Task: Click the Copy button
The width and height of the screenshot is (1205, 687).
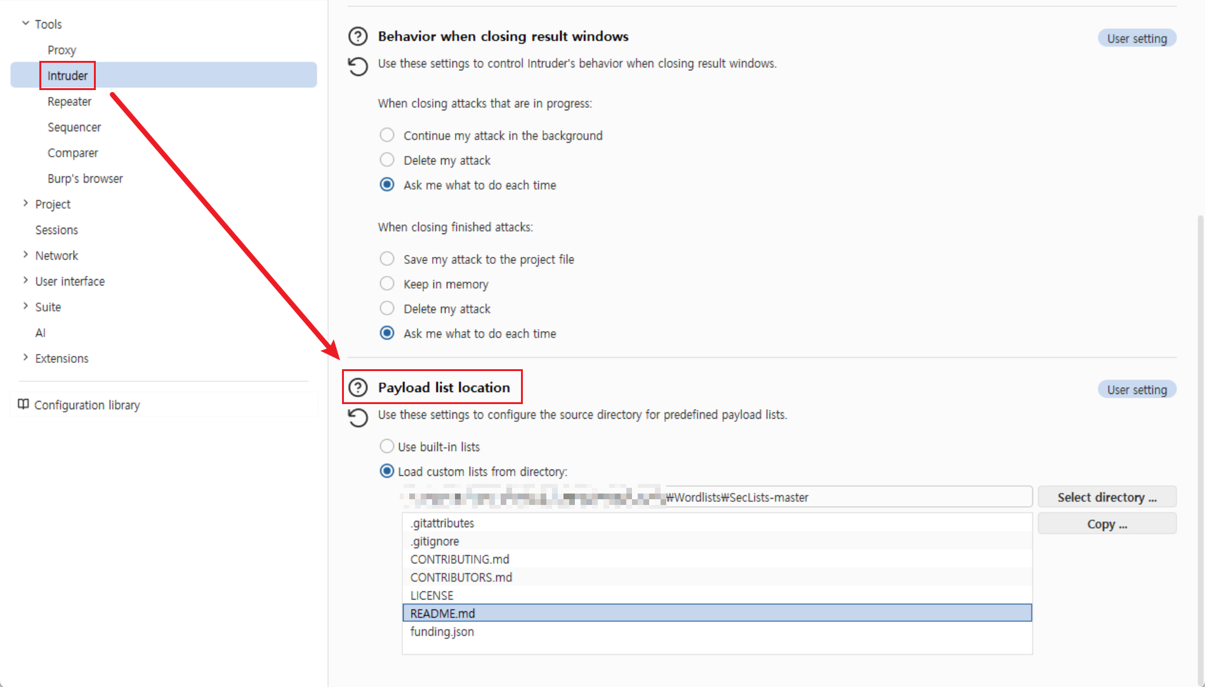Action: pos(1107,524)
